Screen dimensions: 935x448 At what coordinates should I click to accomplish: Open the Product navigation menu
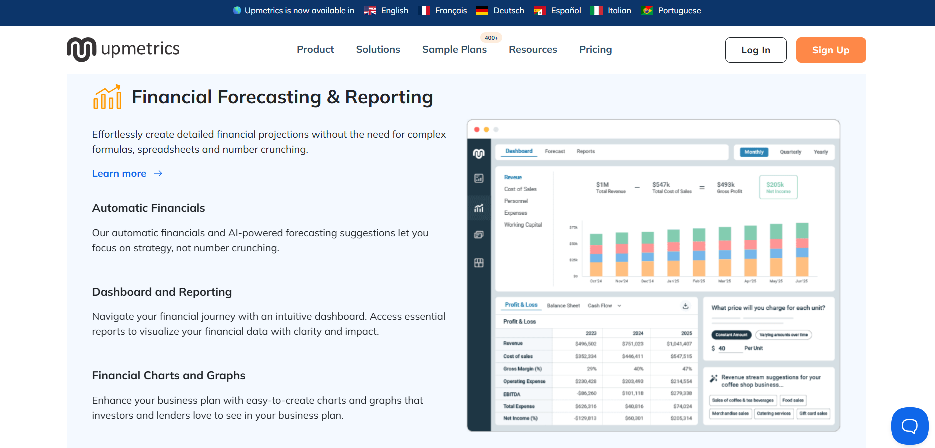pyautogui.click(x=315, y=49)
